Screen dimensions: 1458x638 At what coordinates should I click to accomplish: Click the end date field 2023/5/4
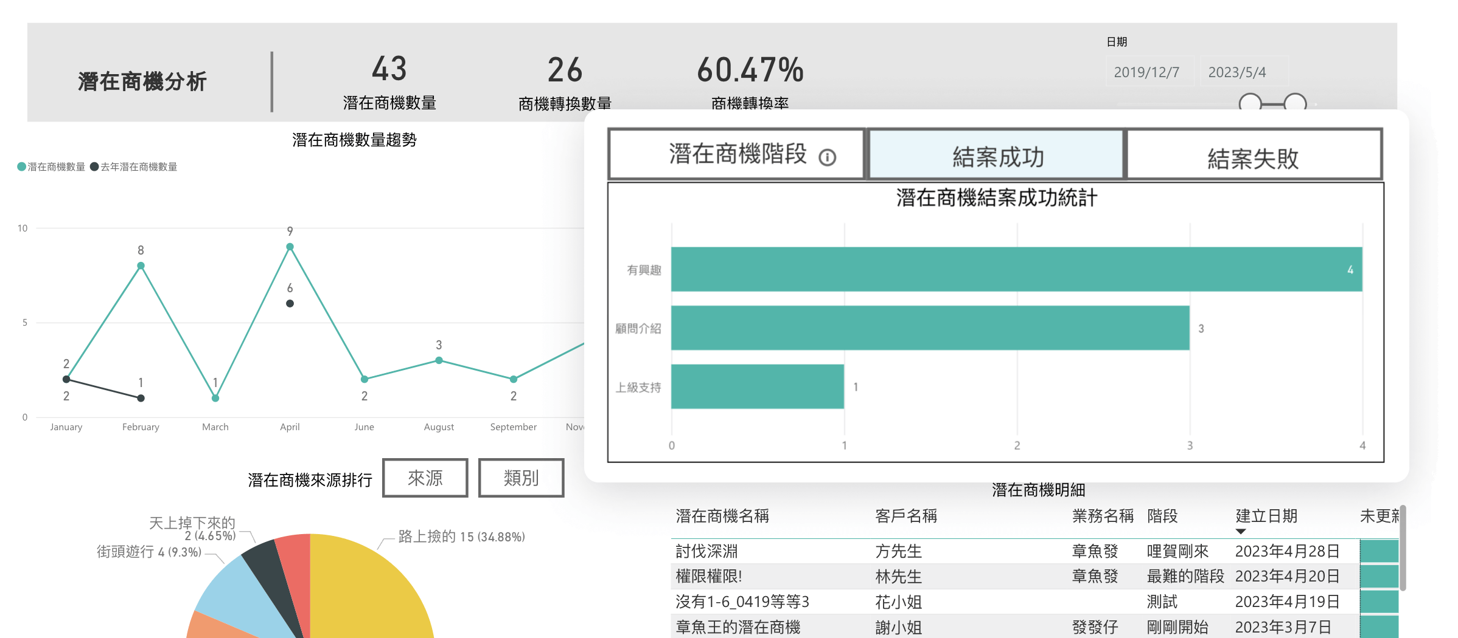pos(1238,72)
